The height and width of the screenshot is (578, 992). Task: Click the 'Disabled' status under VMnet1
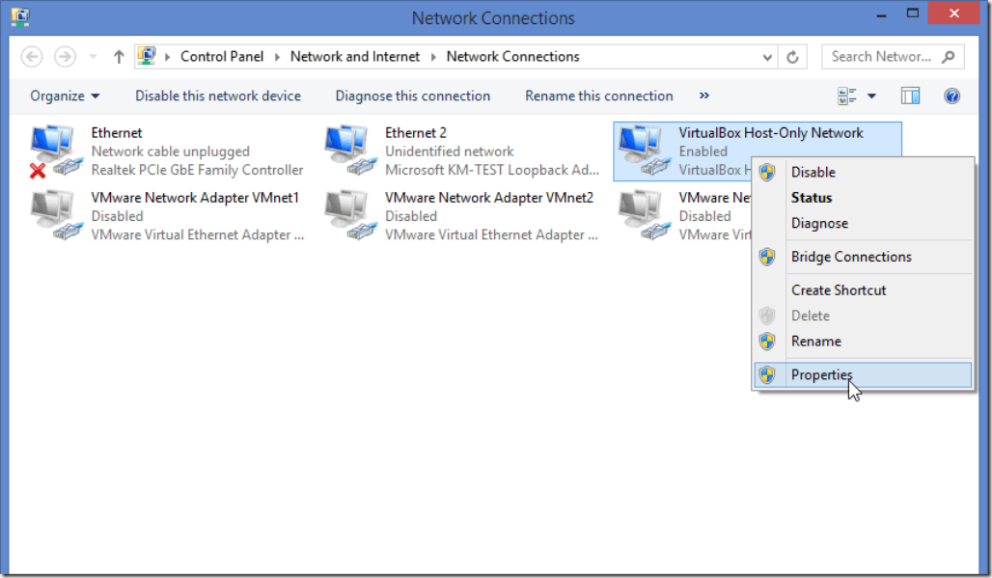coord(117,216)
